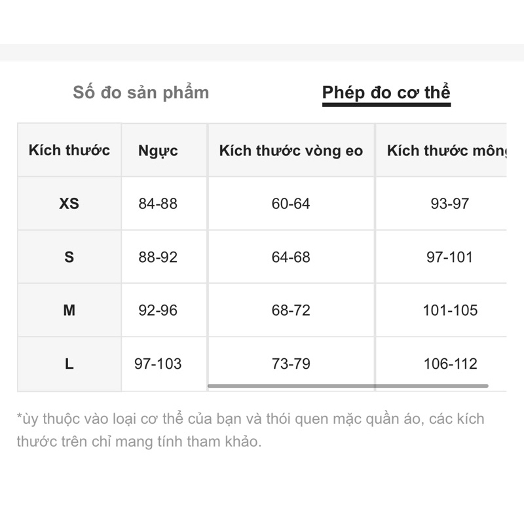Click the Kích thước column header
Image resolution: width=524 pixels, height=524 pixels.
point(69,150)
